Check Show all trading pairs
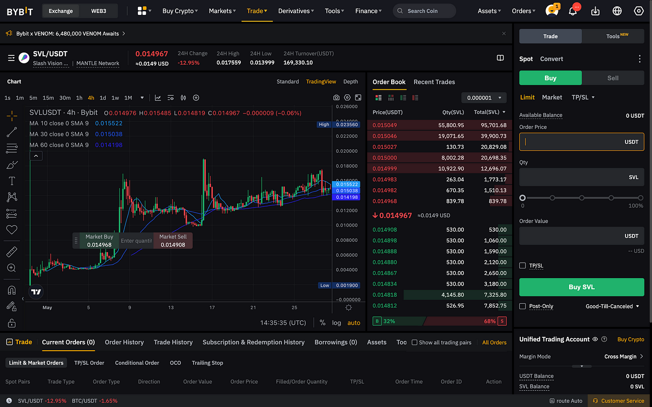Screen dimensions: 652x407 [414, 342]
